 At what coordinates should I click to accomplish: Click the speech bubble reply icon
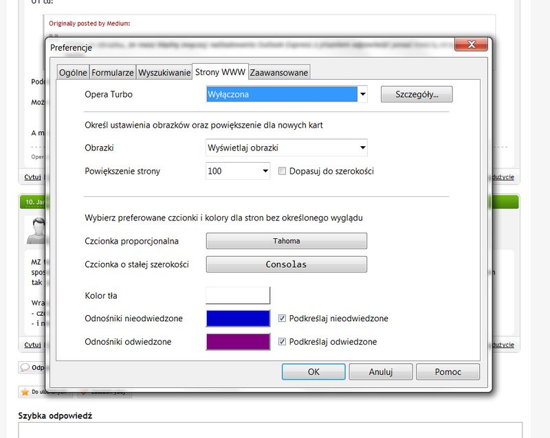[x=25, y=367]
